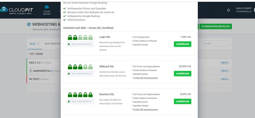The height and width of the screenshot is (118, 255).
Task: Click the Webhosting bestellen button
Action: [216, 26]
